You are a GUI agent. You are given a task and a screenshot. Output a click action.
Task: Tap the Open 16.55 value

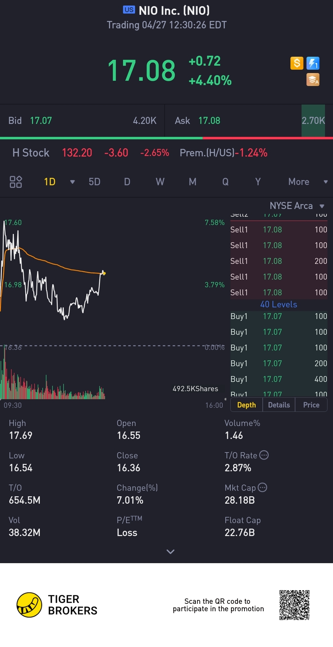point(129,435)
